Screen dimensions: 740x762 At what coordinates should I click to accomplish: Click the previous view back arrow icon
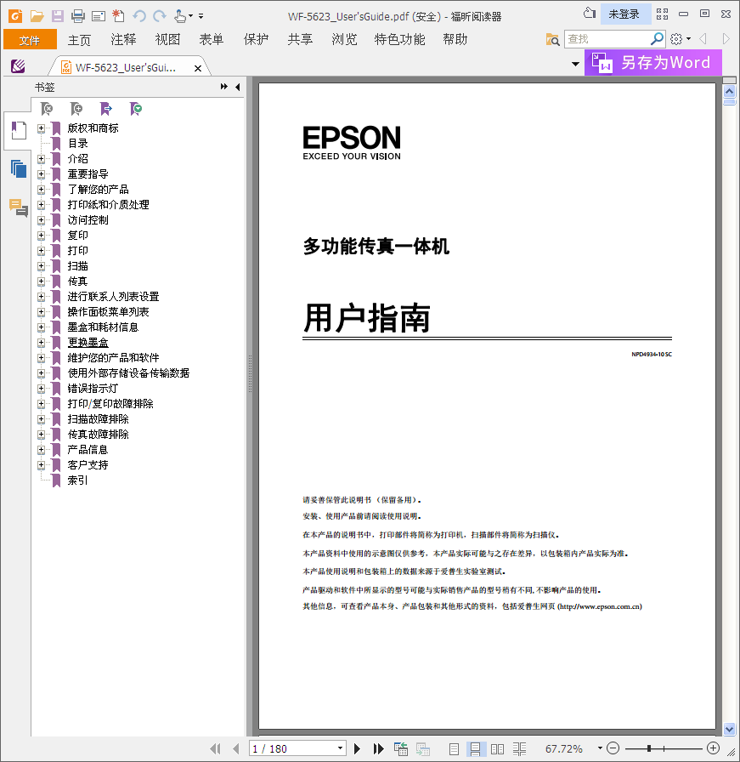coord(703,39)
